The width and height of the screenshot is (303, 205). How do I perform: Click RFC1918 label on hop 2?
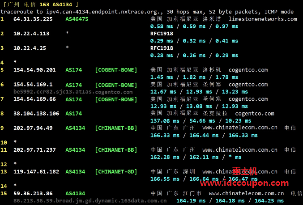click(x=162, y=34)
